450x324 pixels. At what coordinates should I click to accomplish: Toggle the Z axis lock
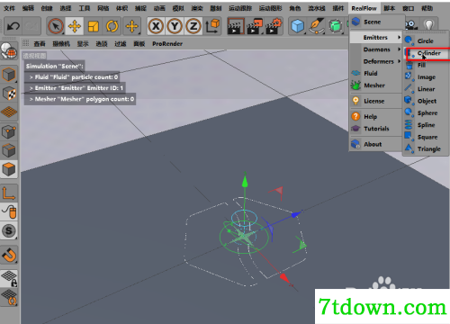(x=193, y=26)
